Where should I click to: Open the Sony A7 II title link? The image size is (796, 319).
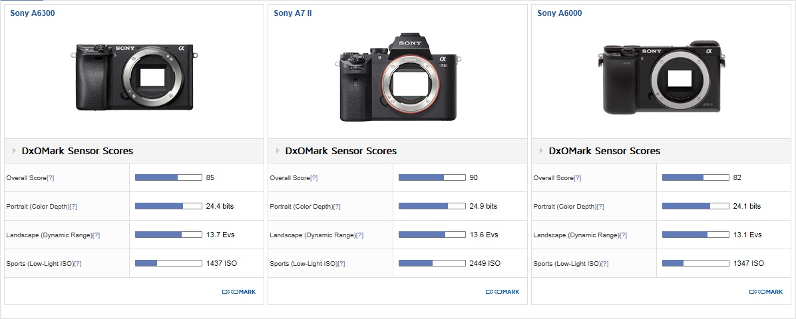click(293, 13)
